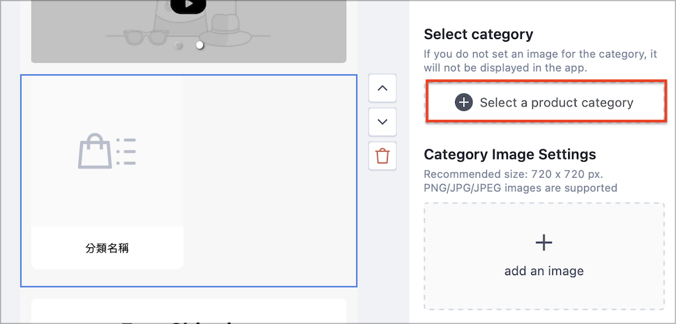Open the Select a product category picker
676x324 pixels.
544,102
